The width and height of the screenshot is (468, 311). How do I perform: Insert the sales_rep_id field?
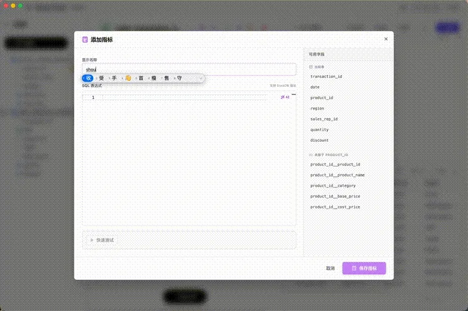pyautogui.click(x=324, y=119)
